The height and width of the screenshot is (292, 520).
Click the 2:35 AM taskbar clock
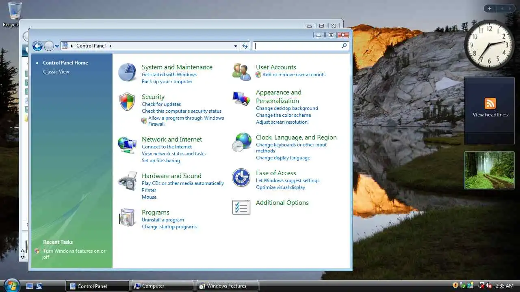(x=505, y=286)
